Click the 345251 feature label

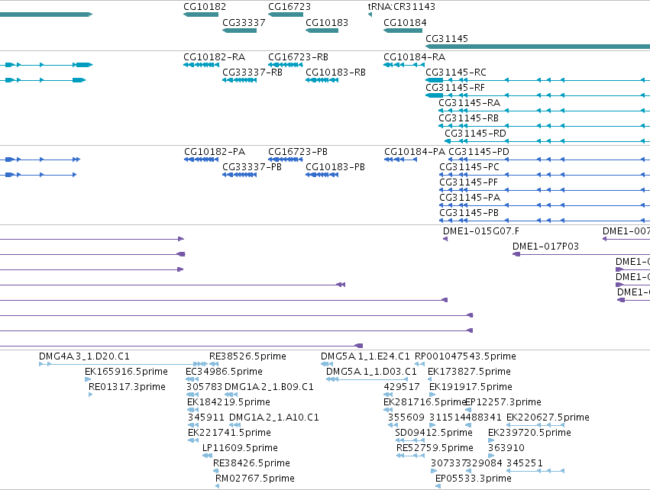(525, 463)
